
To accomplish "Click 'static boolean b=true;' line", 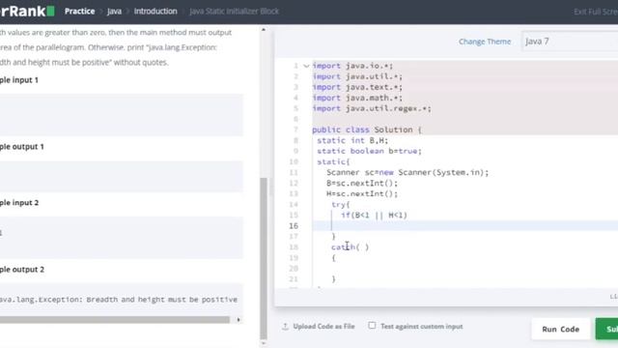I will click(x=369, y=151).
